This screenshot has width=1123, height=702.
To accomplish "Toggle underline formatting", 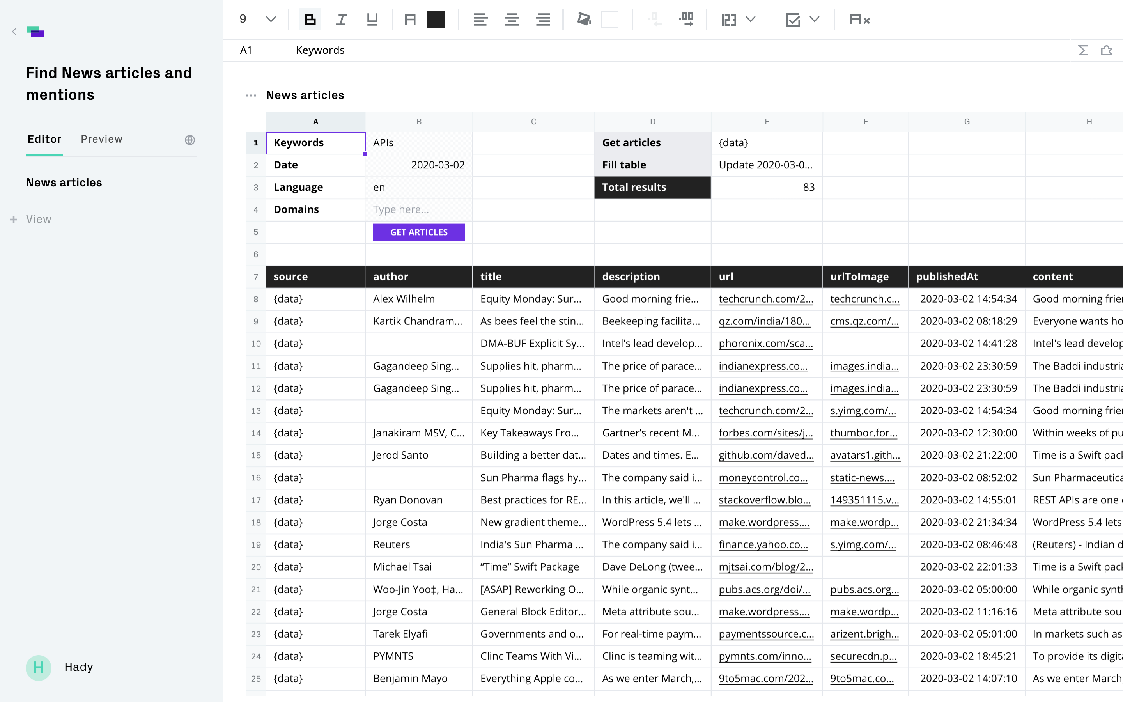I will 372,19.
